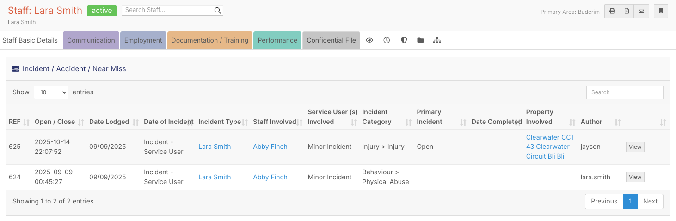676x221 pixels.
Task: Open Abby Finch link in row 624
Action: click(270, 177)
